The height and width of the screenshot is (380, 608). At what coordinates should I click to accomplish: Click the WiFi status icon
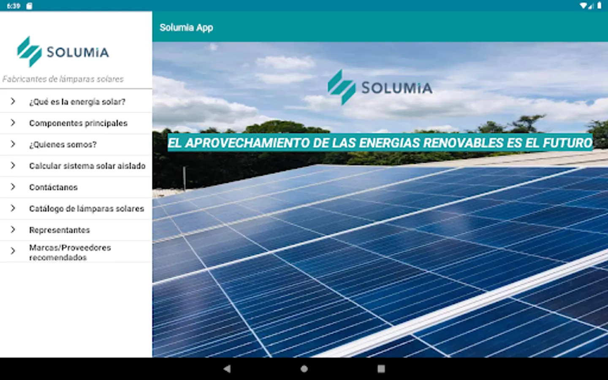click(x=584, y=5)
